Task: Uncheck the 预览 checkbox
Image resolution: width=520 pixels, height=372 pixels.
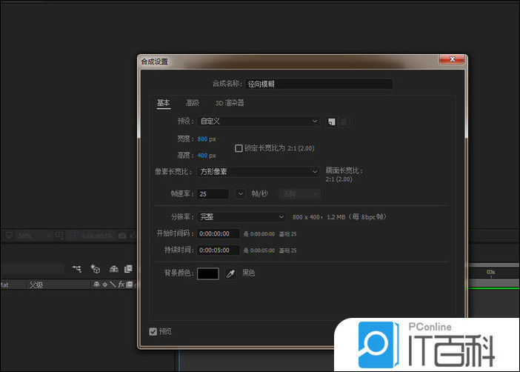Action: (x=153, y=331)
